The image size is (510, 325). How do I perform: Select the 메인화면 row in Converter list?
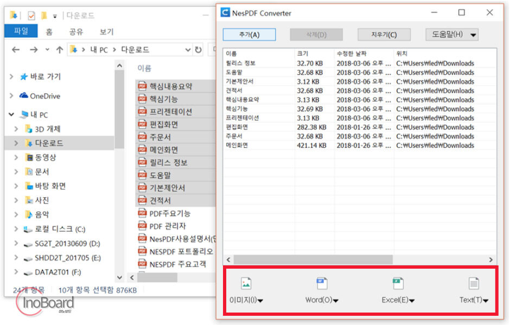pos(359,145)
